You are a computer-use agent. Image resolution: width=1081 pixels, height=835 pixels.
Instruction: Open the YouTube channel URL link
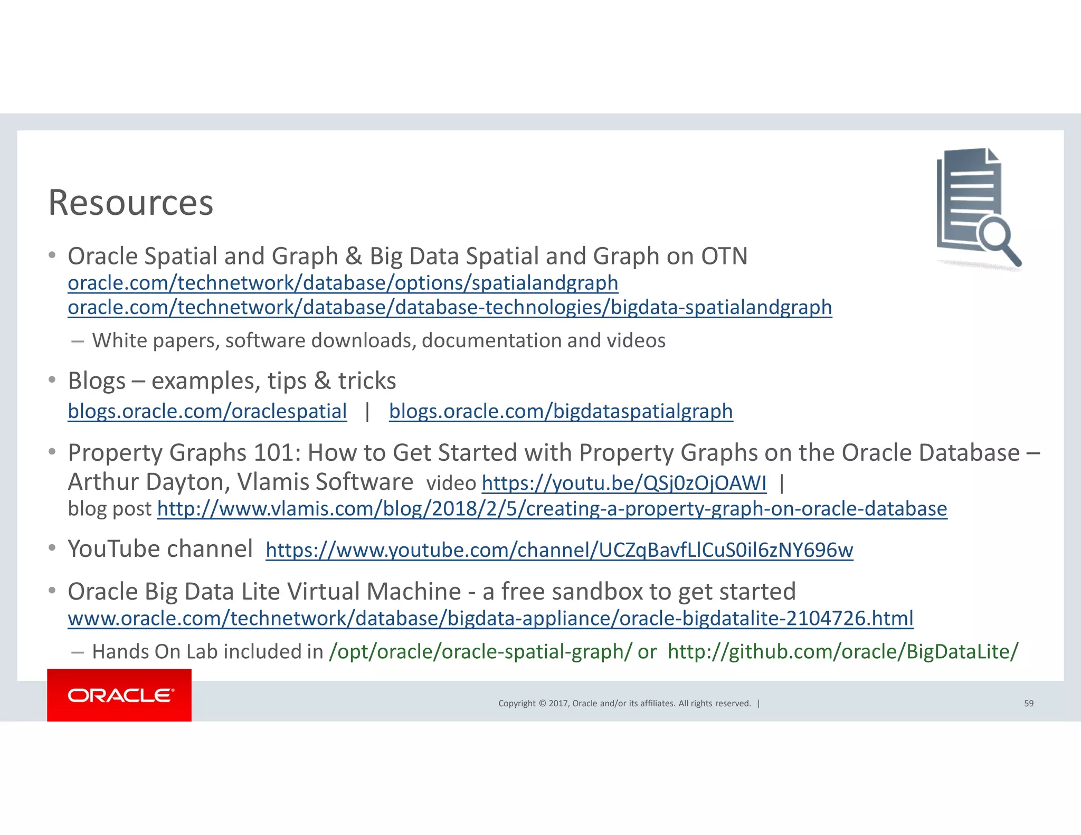click(560, 550)
